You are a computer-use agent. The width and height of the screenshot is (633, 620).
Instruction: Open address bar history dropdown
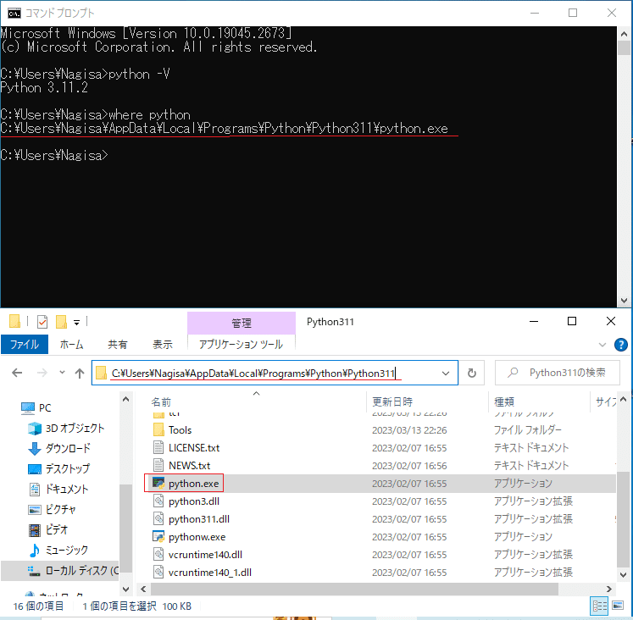tap(446, 374)
